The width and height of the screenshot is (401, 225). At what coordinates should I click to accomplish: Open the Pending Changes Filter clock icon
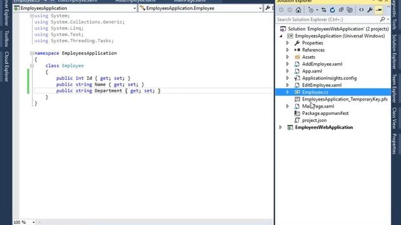pyautogui.click(x=311, y=10)
